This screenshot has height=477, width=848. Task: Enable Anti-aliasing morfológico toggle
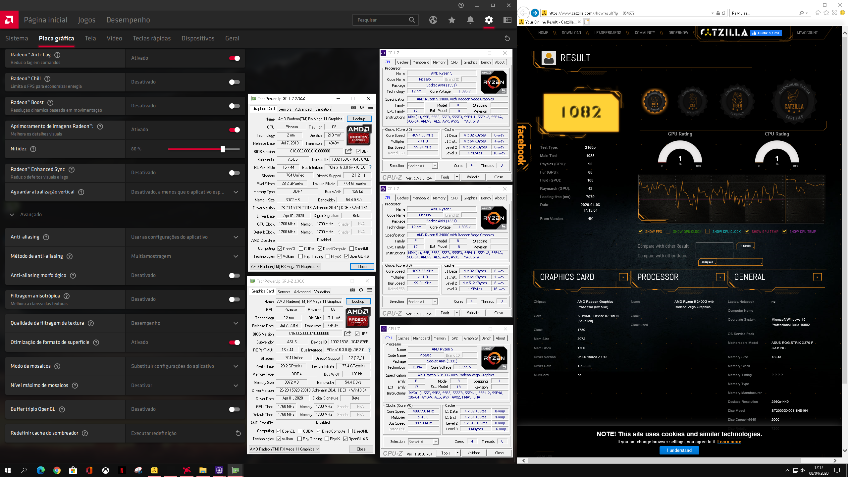235,276
